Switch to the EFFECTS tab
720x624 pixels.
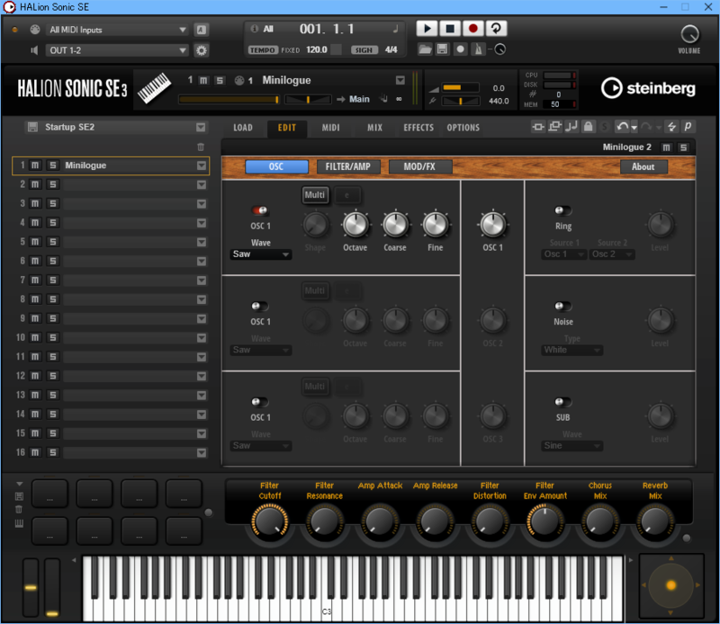[418, 128]
